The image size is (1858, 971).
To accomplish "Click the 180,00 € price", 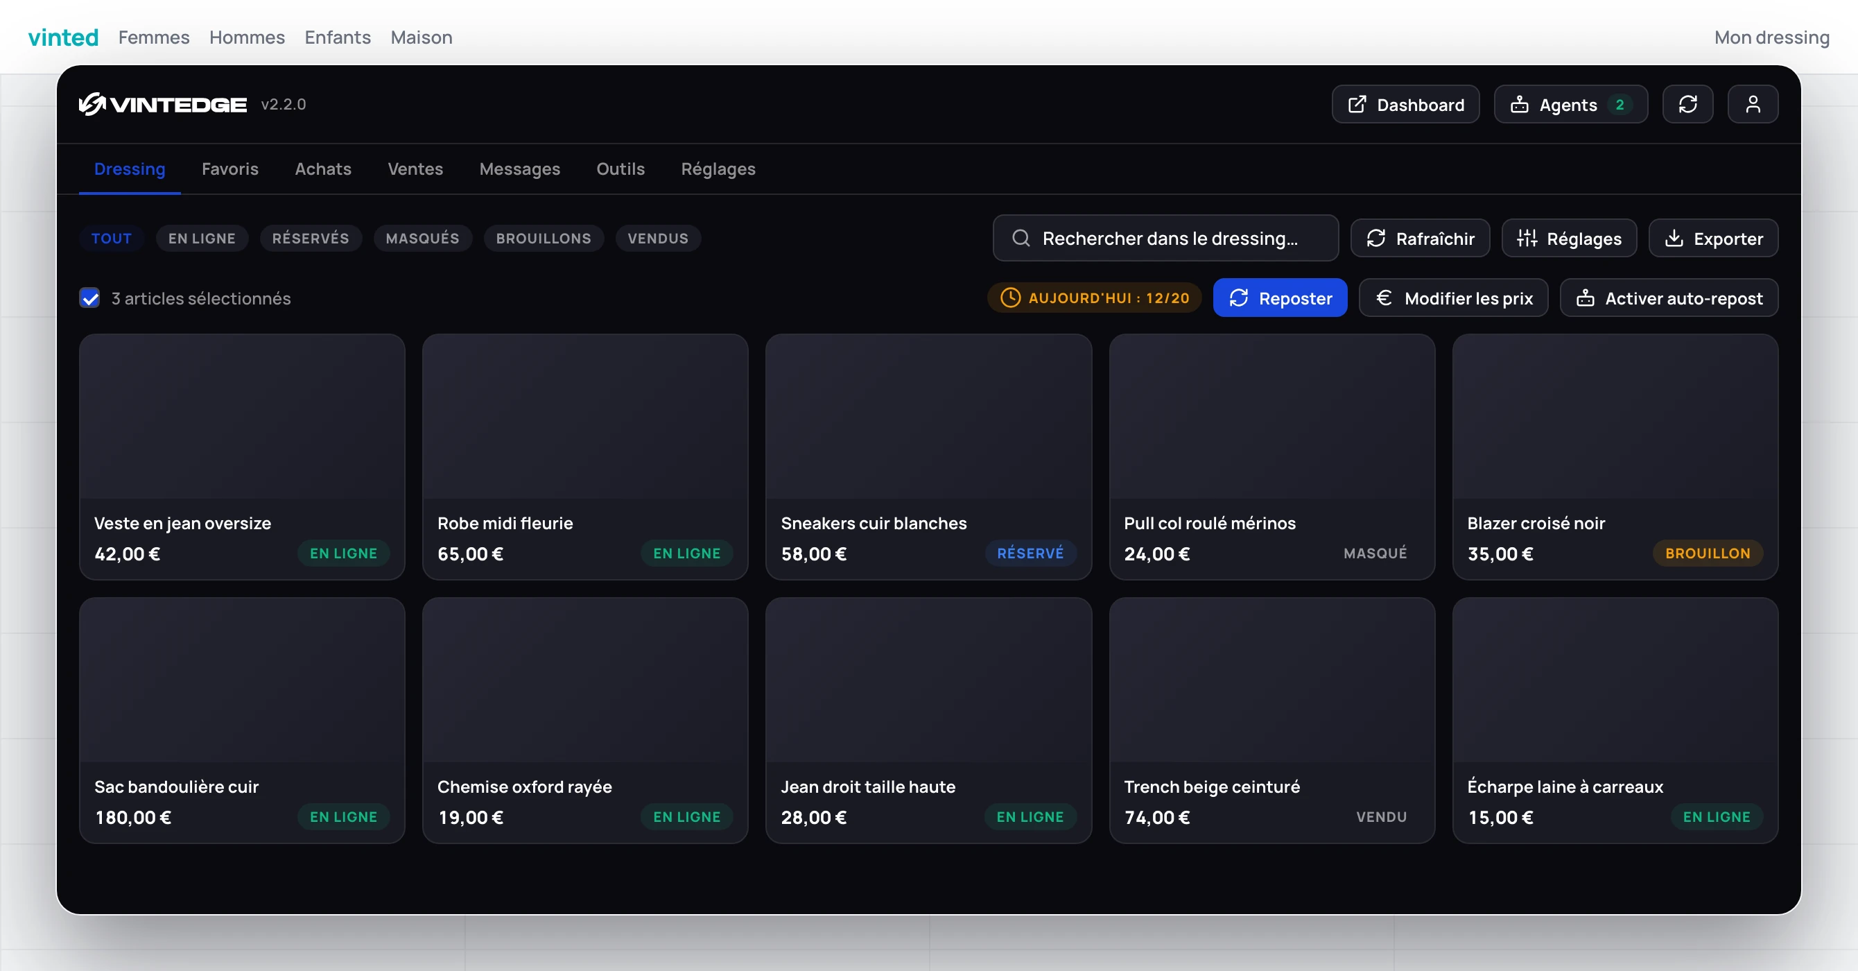I will 133,817.
